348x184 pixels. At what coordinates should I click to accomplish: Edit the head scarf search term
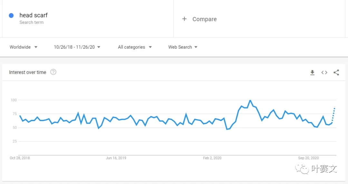pos(34,15)
